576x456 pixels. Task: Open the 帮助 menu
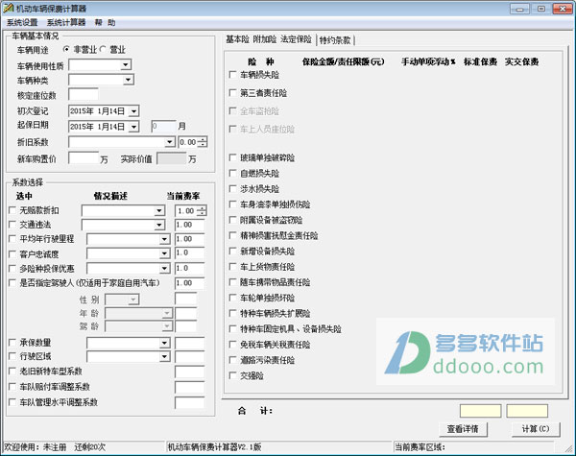pos(105,23)
